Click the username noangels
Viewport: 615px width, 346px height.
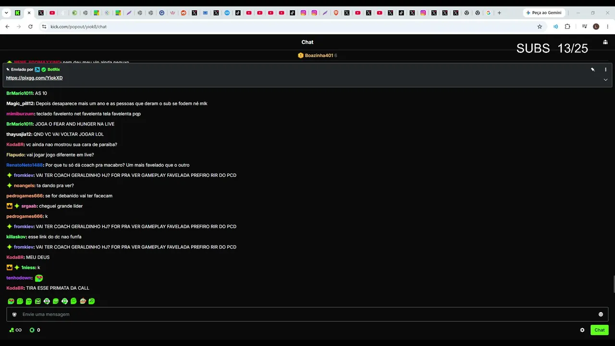[x=24, y=185]
